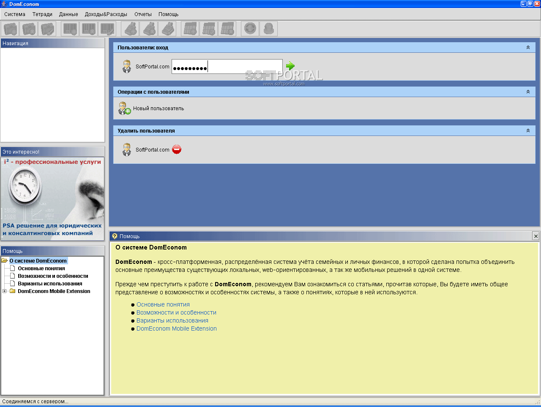The width and height of the screenshot is (541, 407).
Task: Click the О системе DomEconom article heading
Action: pos(151,248)
